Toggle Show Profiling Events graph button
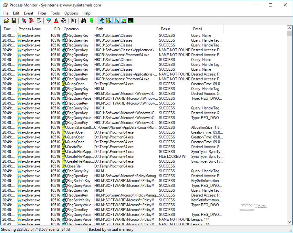The width and height of the screenshot is (293, 233). pyautogui.click(x=131, y=21)
